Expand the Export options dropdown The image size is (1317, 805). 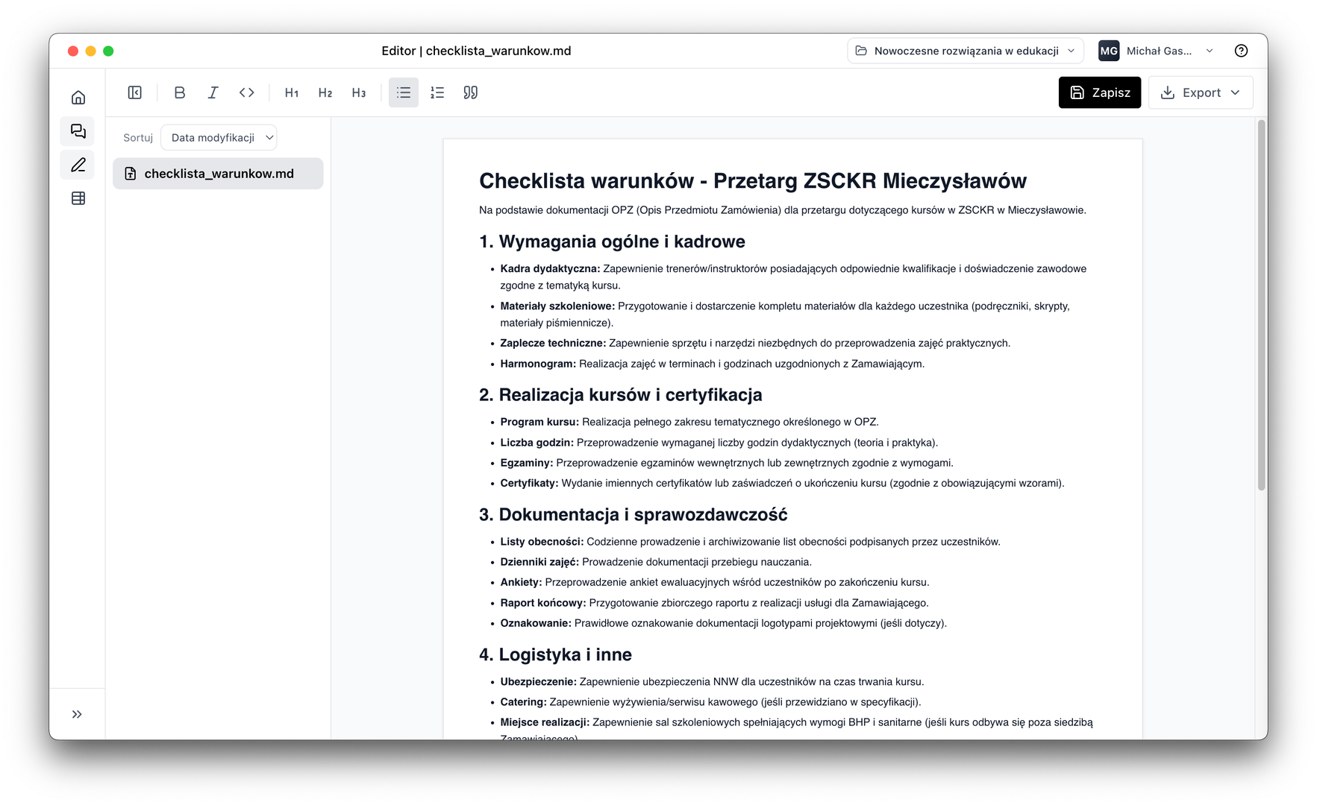click(x=1200, y=92)
